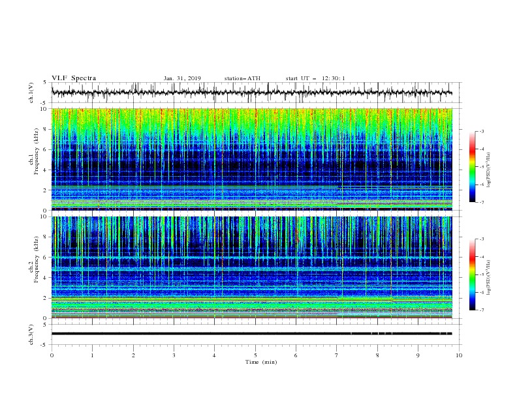Screen dimensions: 517x399
Task: Click the "-5" tick on ch.1(V) axis
Action: (x=44, y=103)
